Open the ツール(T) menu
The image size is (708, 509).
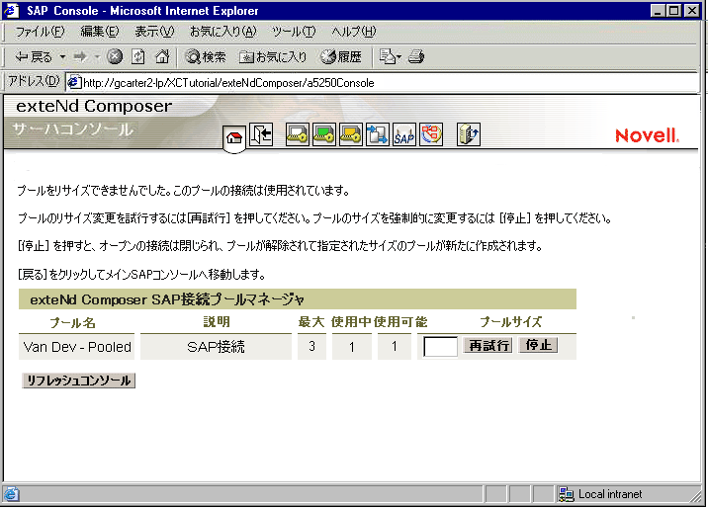coord(294,32)
